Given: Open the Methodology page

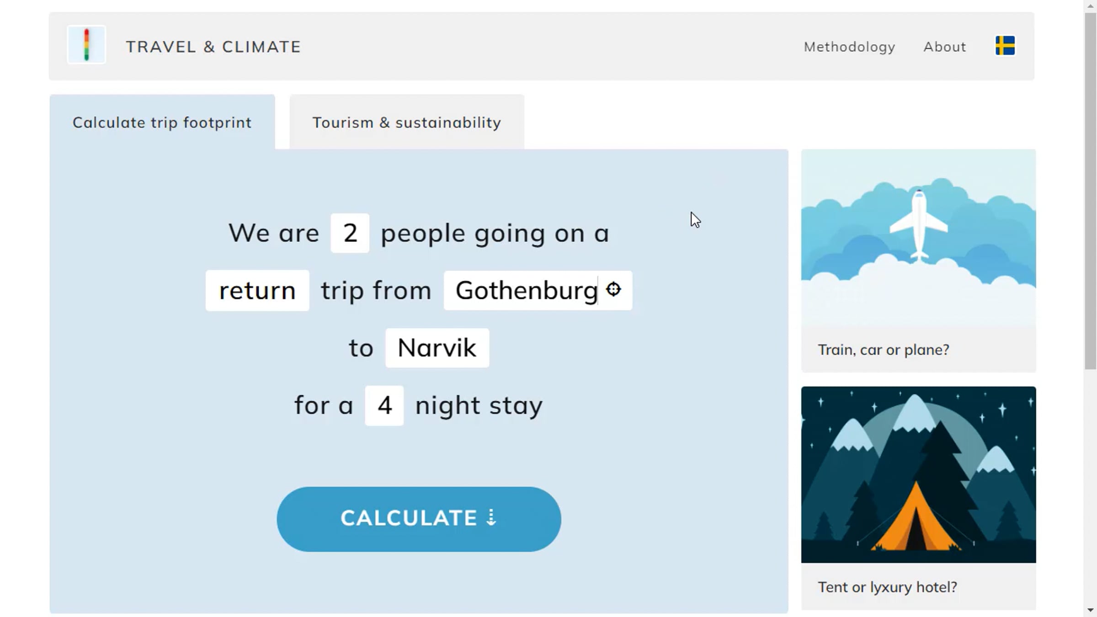Looking at the screenshot, I should pyautogui.click(x=849, y=47).
